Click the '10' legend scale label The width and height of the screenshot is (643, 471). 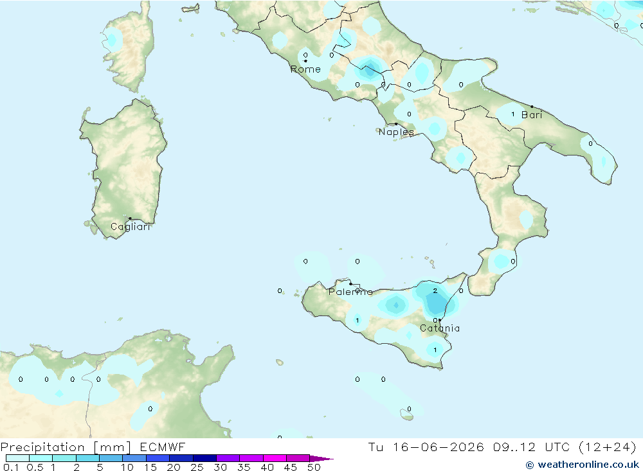pyautogui.click(x=127, y=467)
